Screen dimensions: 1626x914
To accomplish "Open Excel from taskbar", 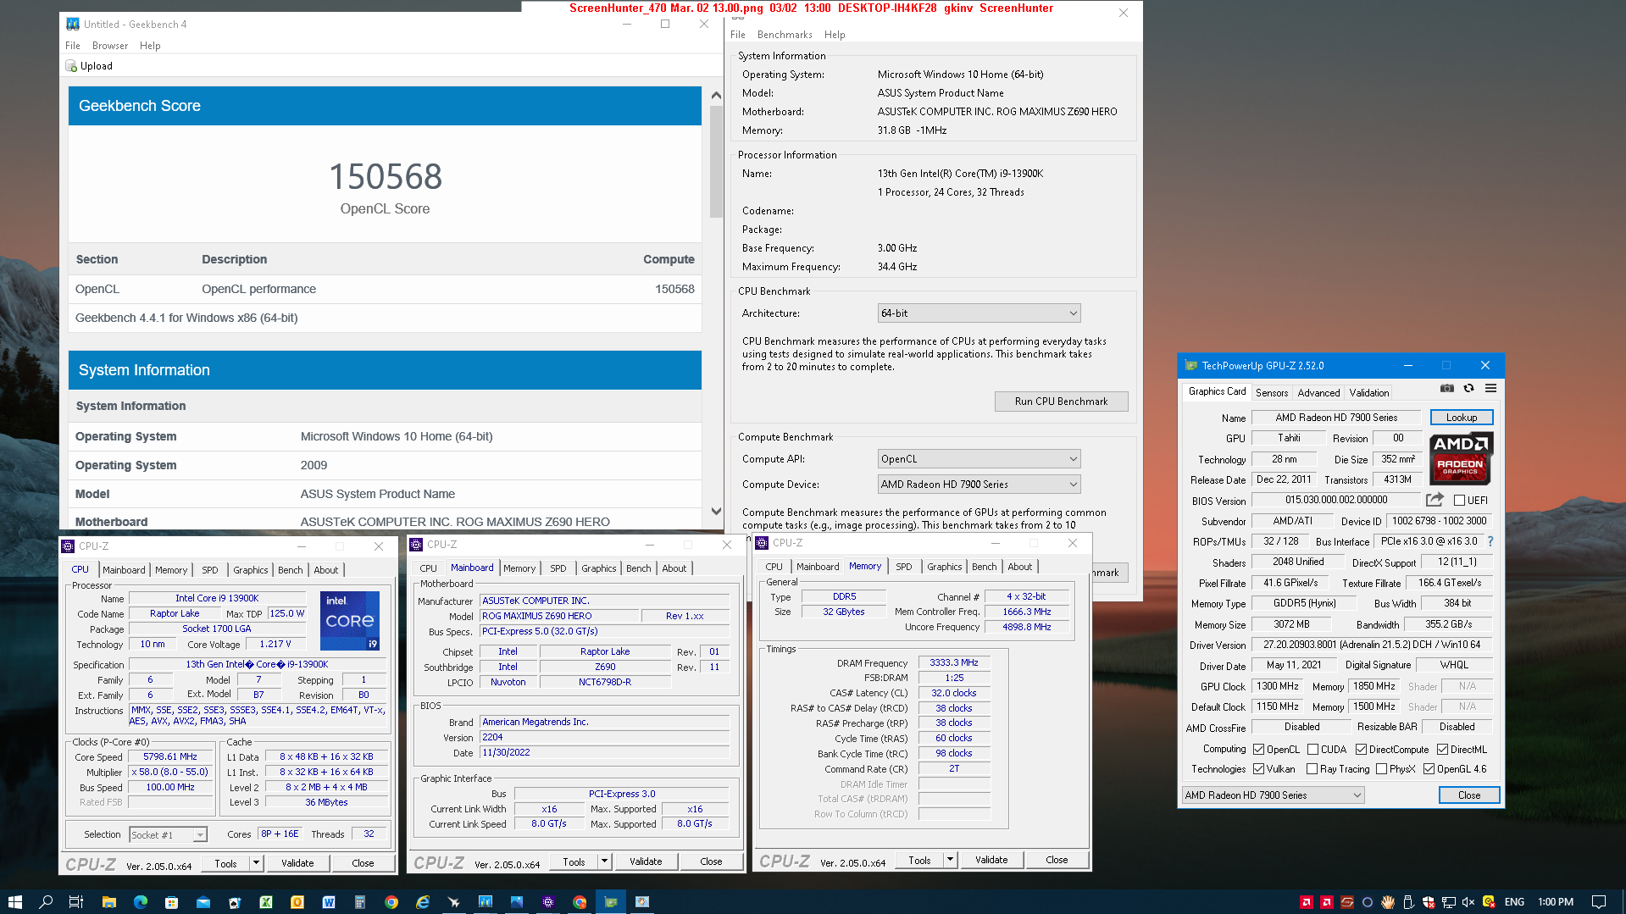I will pos(266,902).
